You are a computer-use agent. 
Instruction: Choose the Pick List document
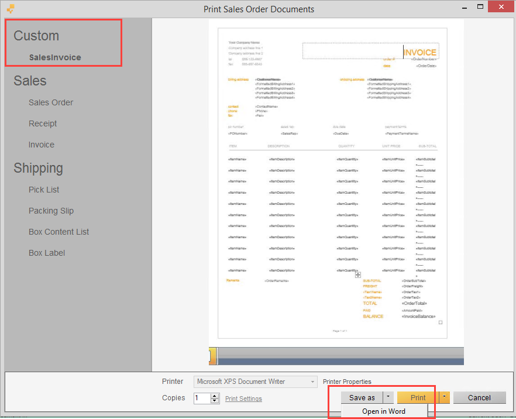point(44,190)
